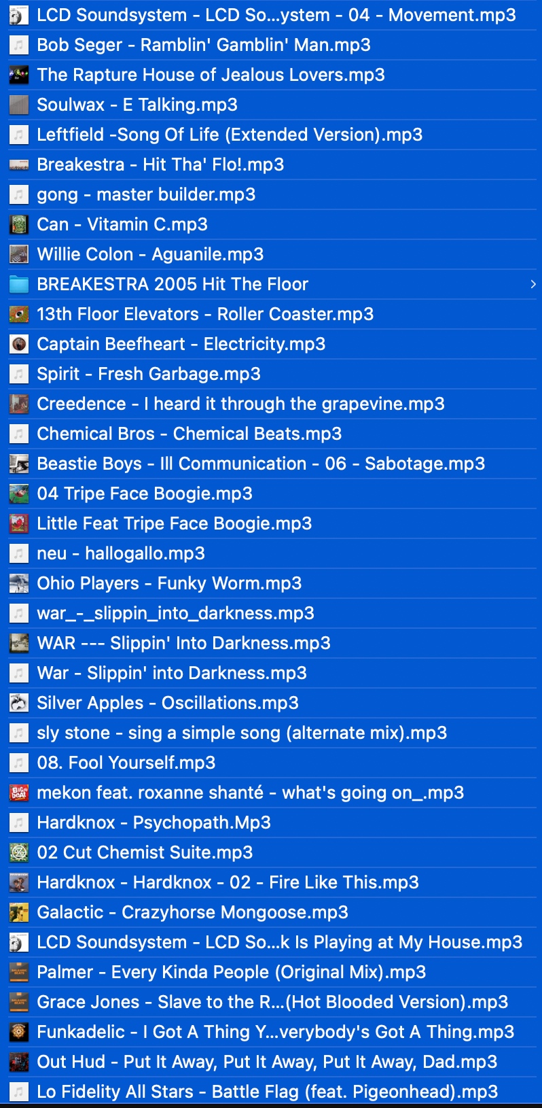542x1108 pixels.
Task: Expand the BREAKESTRA 2005 Hit The Floor chevron
Action: (x=532, y=284)
